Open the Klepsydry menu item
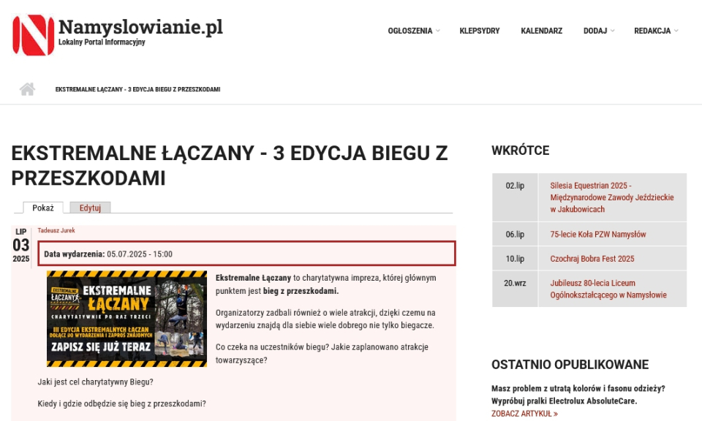The width and height of the screenshot is (702, 421). [x=479, y=31]
